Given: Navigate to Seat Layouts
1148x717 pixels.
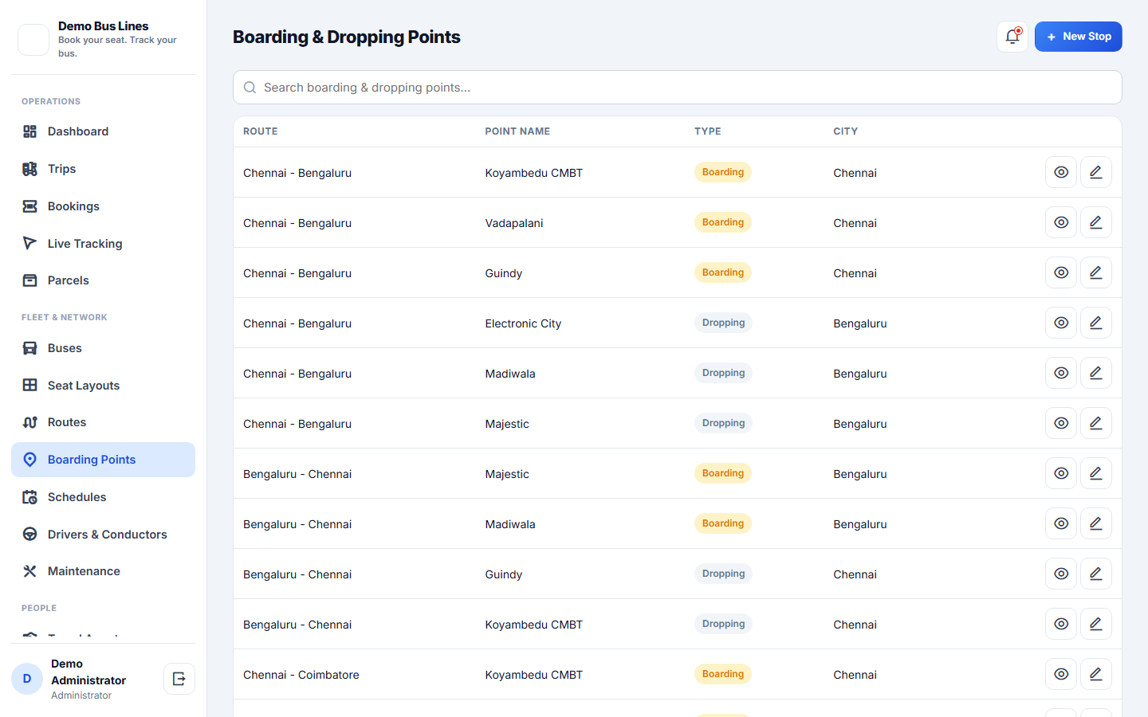Looking at the screenshot, I should click(x=103, y=386).
